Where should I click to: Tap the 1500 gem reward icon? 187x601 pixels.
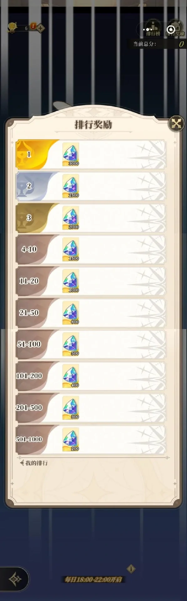coord(71,249)
